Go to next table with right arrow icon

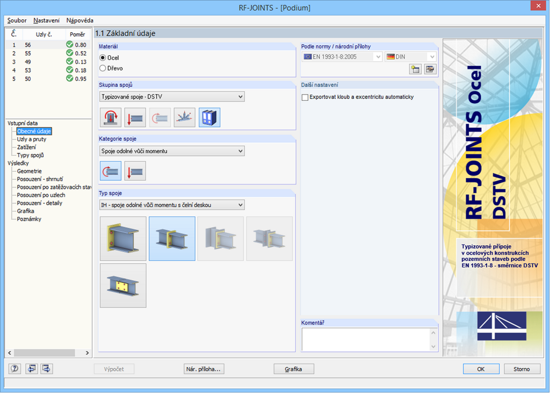click(x=47, y=369)
